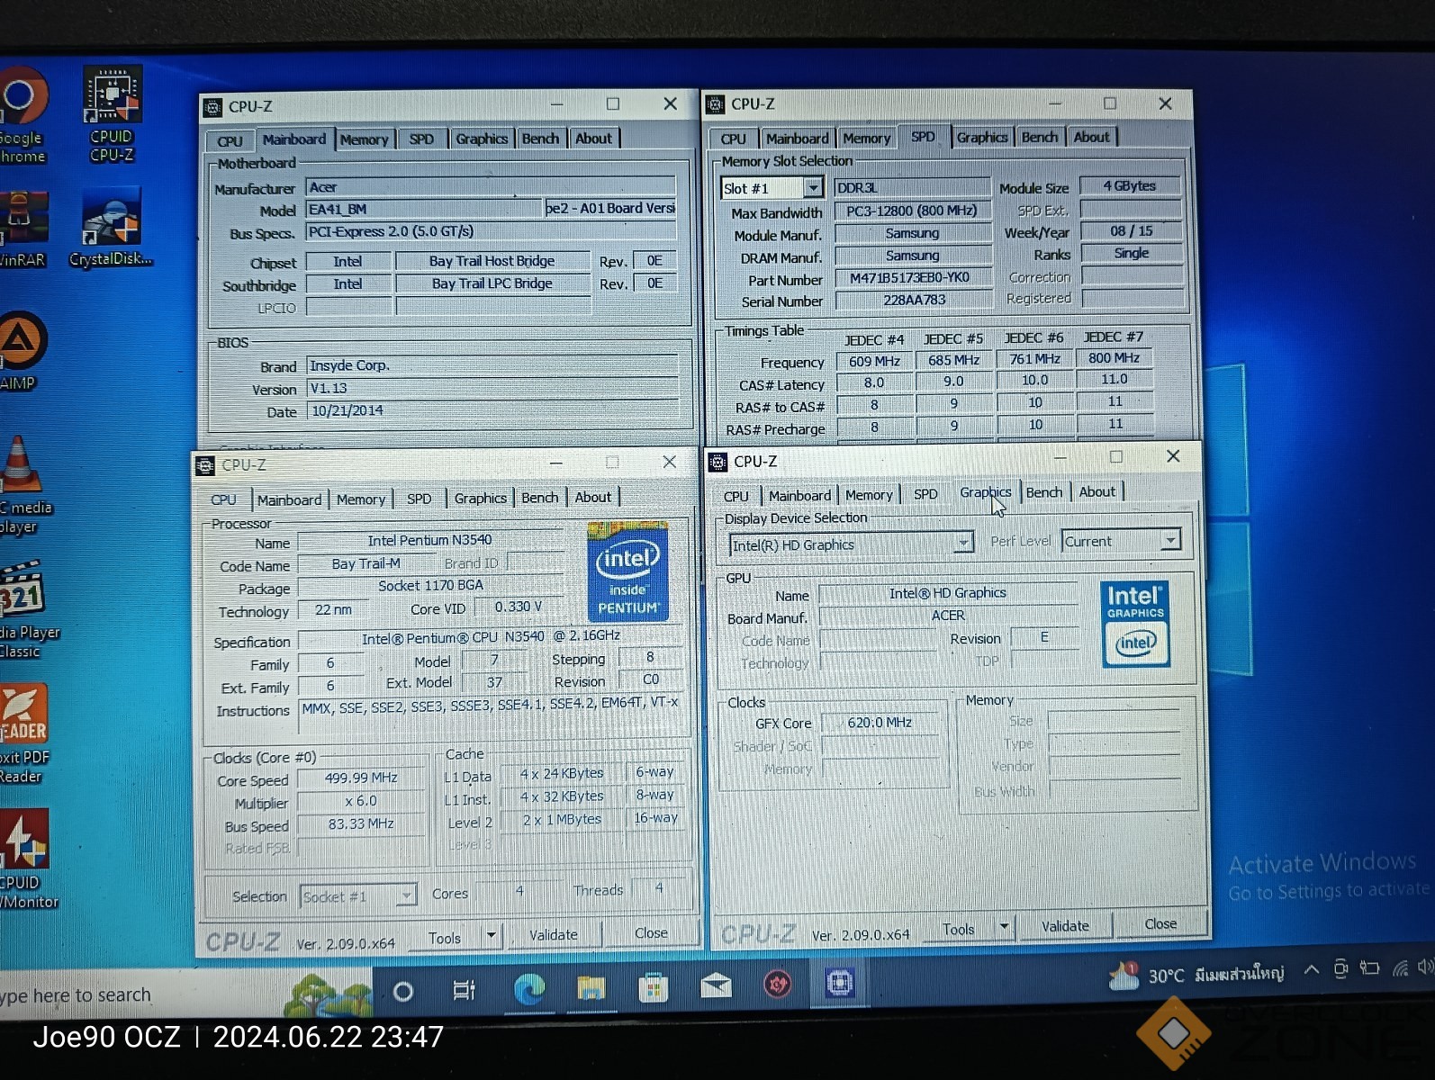
Task: Open File Explorer from the taskbar
Action: [591, 988]
